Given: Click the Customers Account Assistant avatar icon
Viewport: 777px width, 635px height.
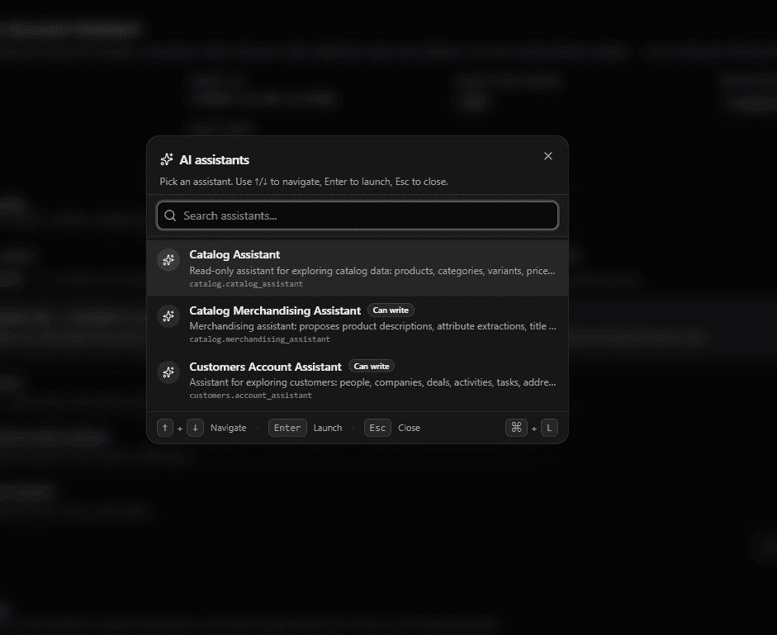Looking at the screenshot, I should tap(168, 372).
